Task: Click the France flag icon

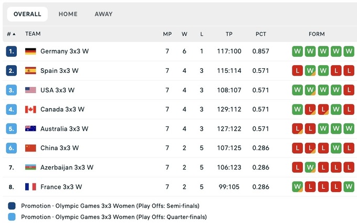Action: (x=30, y=187)
